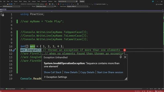Stop debugging with the red square icon

point(58,4)
